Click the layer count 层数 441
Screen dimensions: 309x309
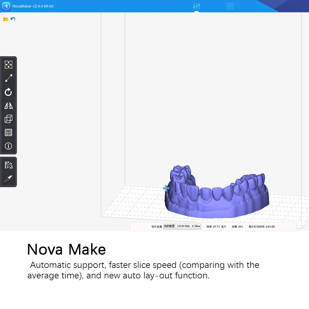pyautogui.click(x=237, y=226)
